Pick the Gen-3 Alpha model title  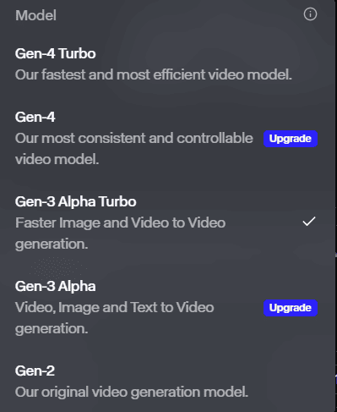pos(56,286)
